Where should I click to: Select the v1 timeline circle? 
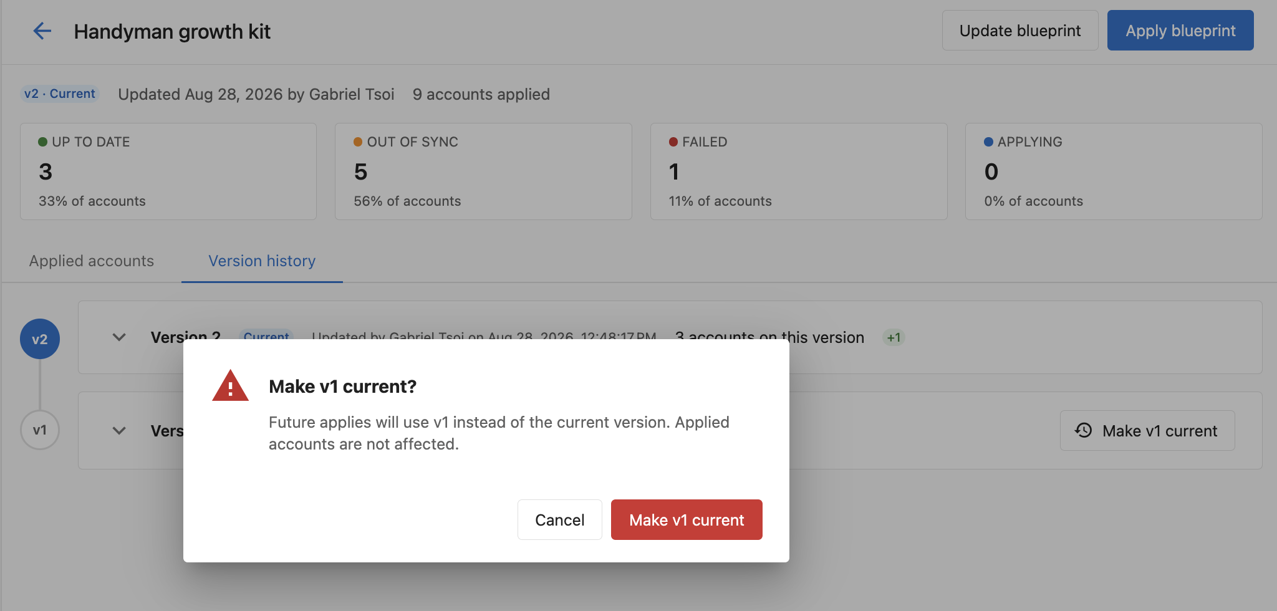(x=40, y=430)
